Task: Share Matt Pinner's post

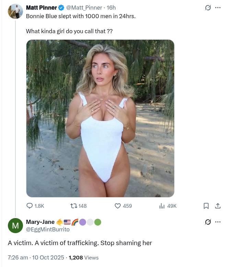Action: click(217, 206)
